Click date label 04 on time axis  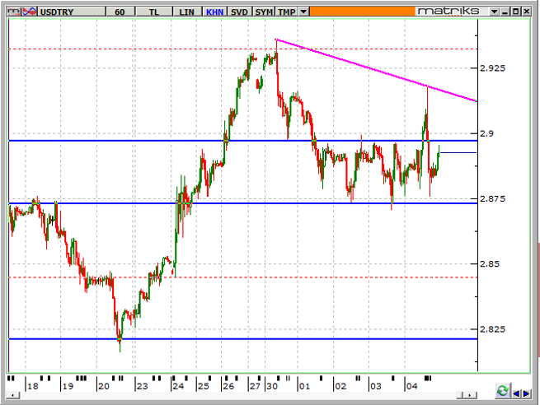pyautogui.click(x=411, y=386)
